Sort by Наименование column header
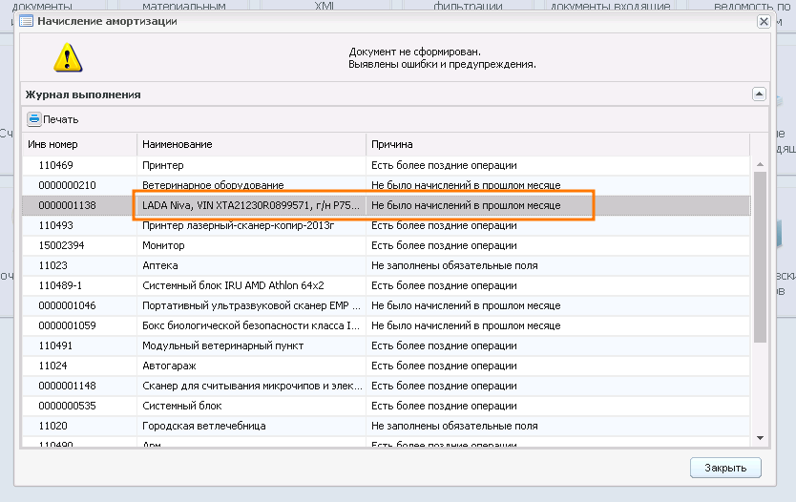The image size is (796, 502). pos(251,144)
